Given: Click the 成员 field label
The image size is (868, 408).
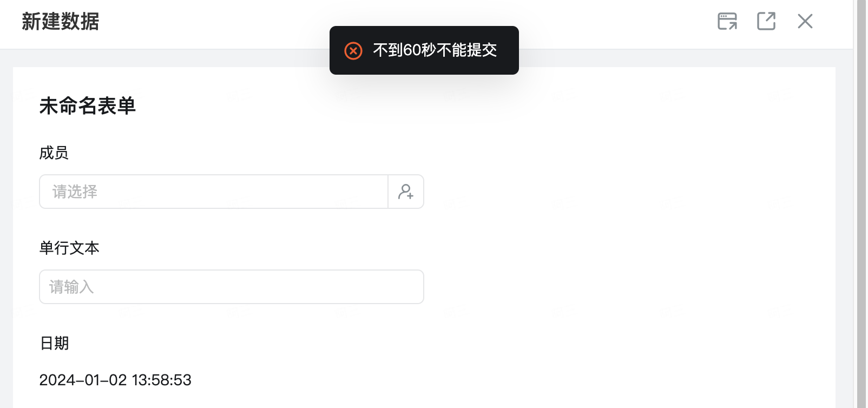Looking at the screenshot, I should [54, 153].
